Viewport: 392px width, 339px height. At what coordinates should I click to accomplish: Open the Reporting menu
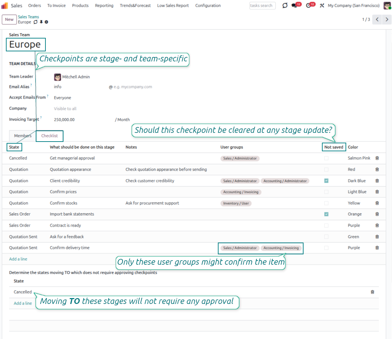coord(104,6)
